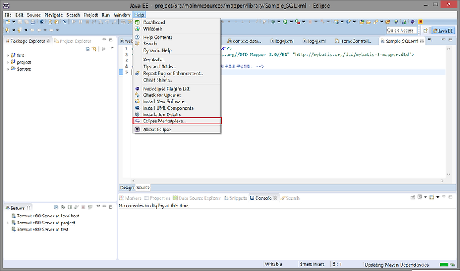The height and width of the screenshot is (271, 460).
Task: Expand the project tree node
Action: pyautogui.click(x=8, y=62)
